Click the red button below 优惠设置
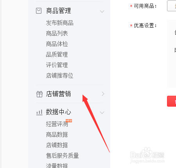This screenshot has height=168, width=176. pyautogui.click(x=172, y=101)
